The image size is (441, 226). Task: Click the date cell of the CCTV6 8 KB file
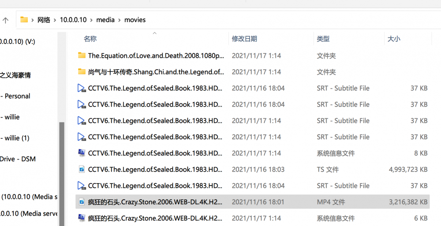click(x=257, y=153)
